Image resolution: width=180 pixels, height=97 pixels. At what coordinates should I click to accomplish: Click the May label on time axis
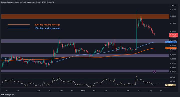coord(83,91)
